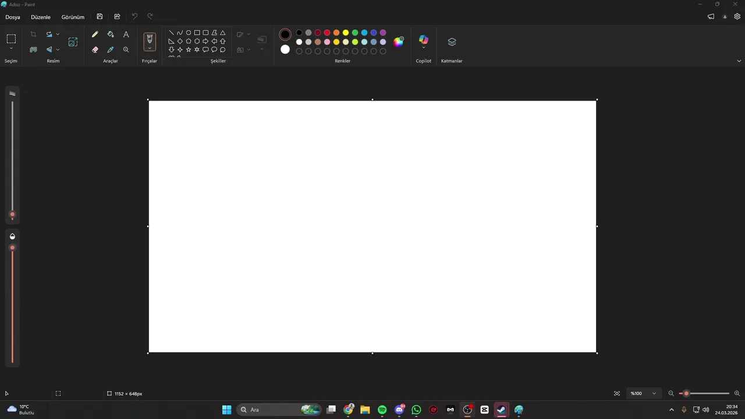Click the zoom out minus button
This screenshot has width=745, height=419.
coord(671,393)
